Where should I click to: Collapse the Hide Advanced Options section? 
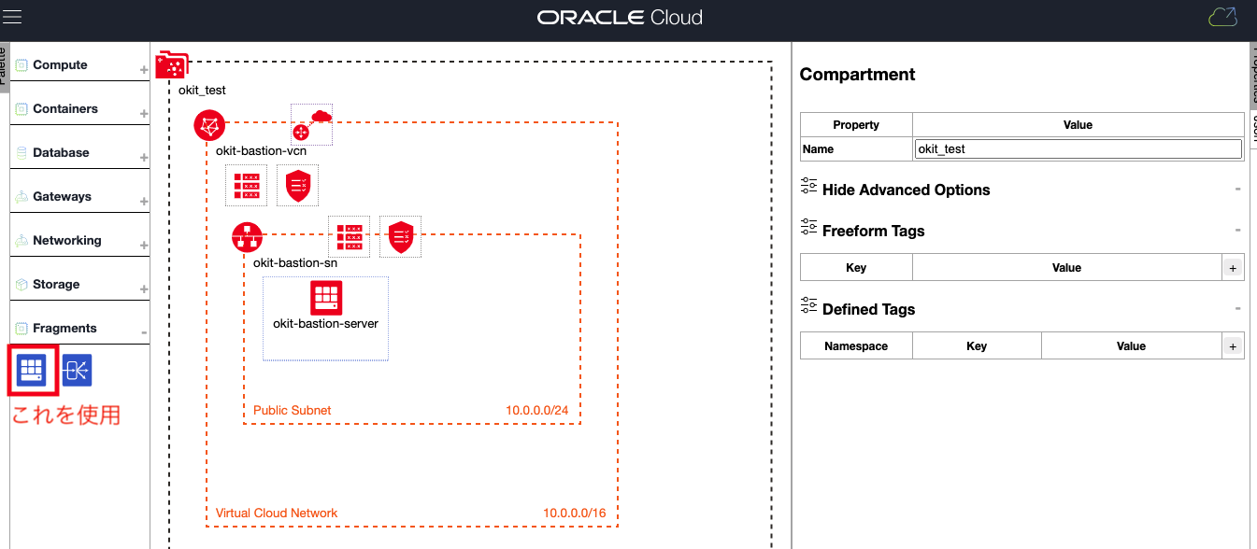click(1238, 190)
